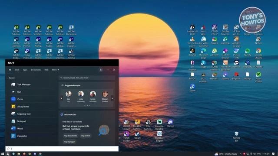278x156 pixels.
Task: Open the weather widget showing Mostly cloudy
Action: 226,154
